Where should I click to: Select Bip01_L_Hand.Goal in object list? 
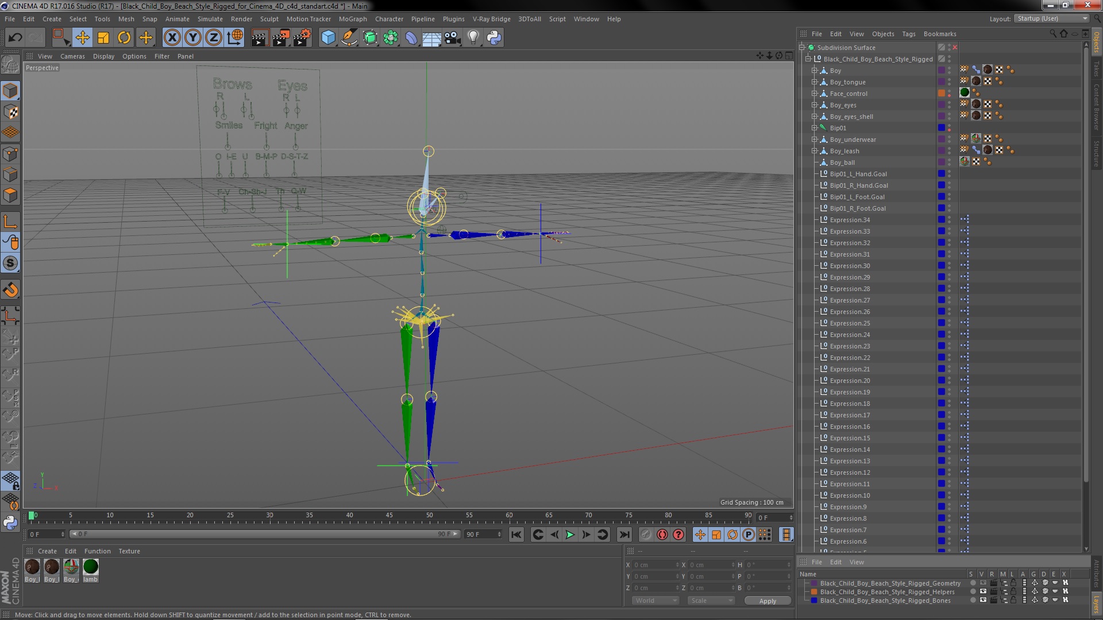point(858,174)
